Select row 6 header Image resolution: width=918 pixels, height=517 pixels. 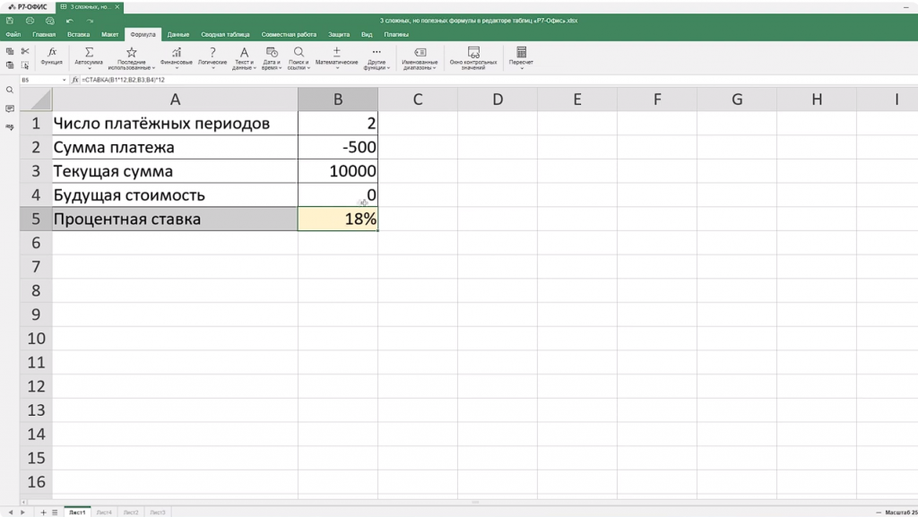click(36, 243)
